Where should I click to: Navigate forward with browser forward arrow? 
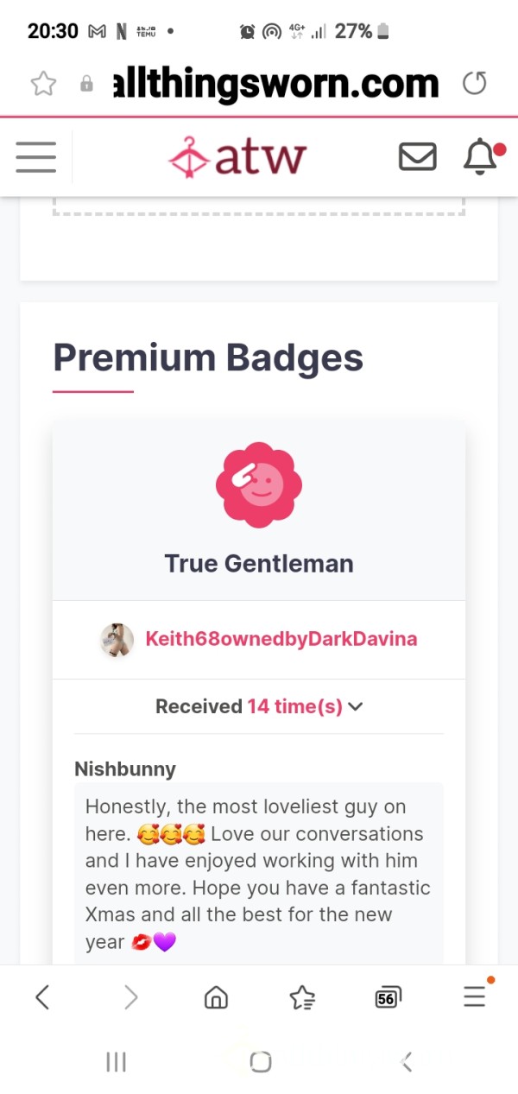[x=130, y=998]
